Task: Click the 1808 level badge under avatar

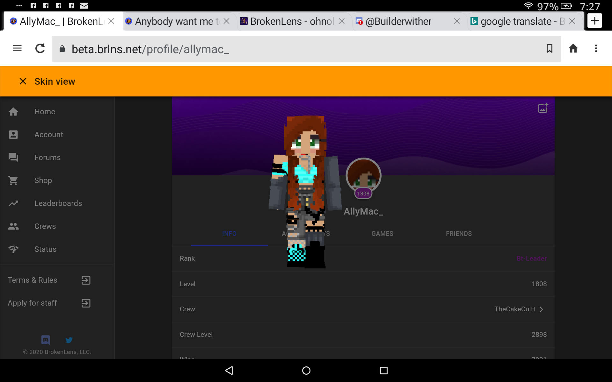Action: 363,194
